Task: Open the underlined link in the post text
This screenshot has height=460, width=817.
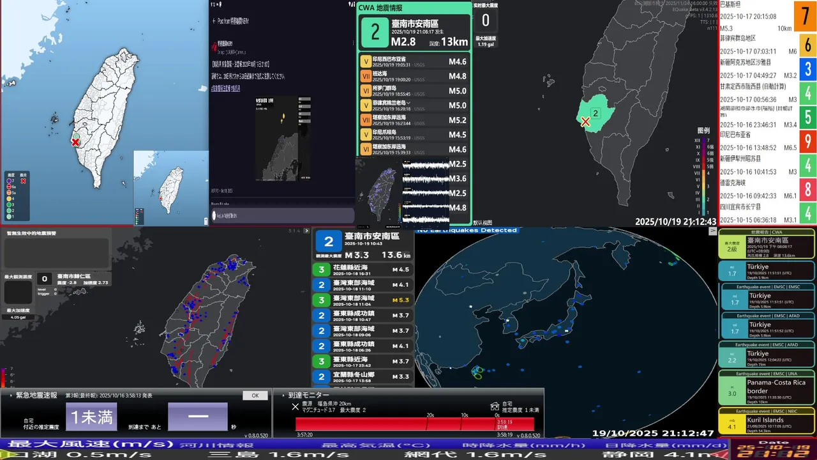Action: 226,88
